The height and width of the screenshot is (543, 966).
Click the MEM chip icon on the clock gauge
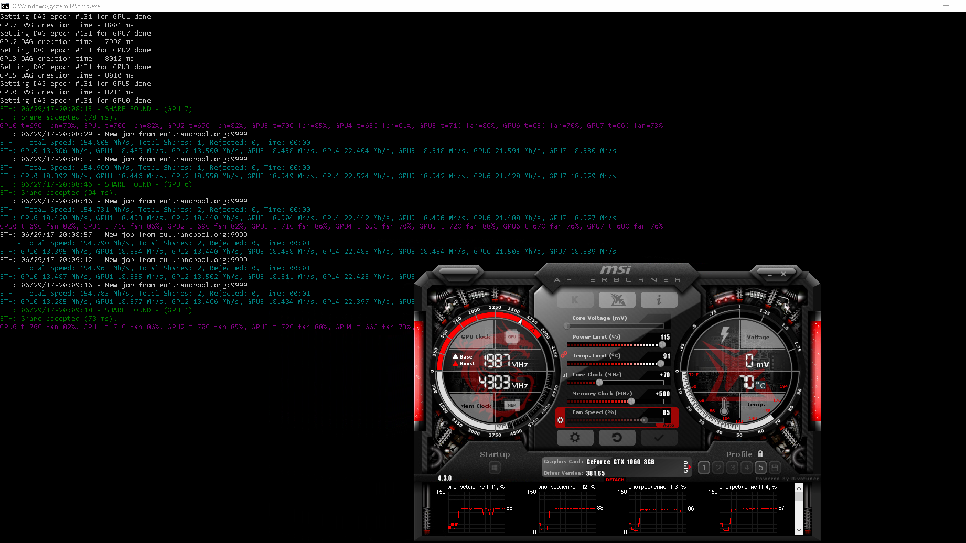(512, 405)
